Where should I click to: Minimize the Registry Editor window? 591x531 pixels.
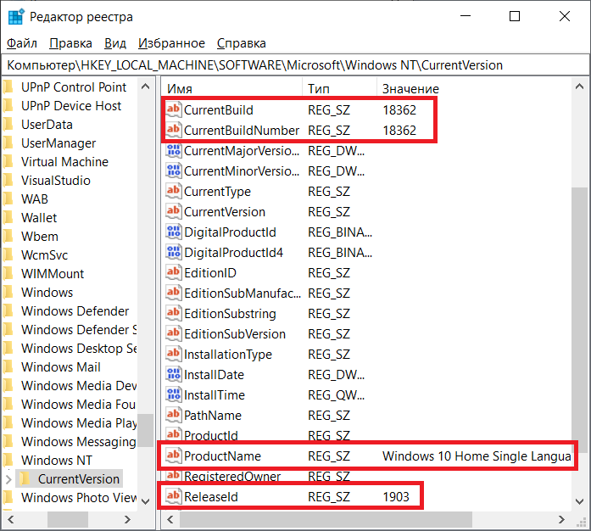coord(466,16)
